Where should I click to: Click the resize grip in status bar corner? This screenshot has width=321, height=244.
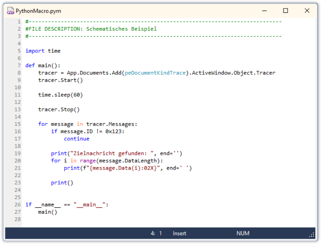click(x=312, y=235)
